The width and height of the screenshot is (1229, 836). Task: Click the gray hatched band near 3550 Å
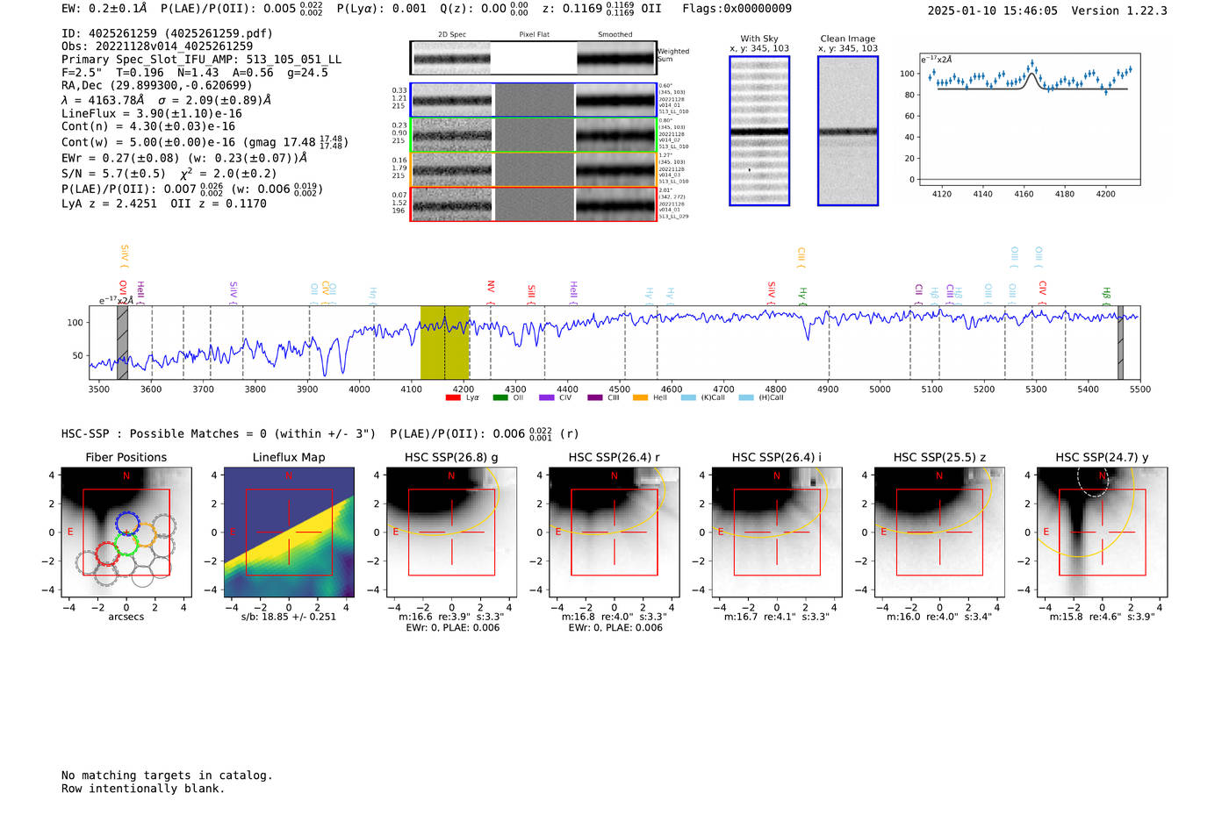(123, 342)
